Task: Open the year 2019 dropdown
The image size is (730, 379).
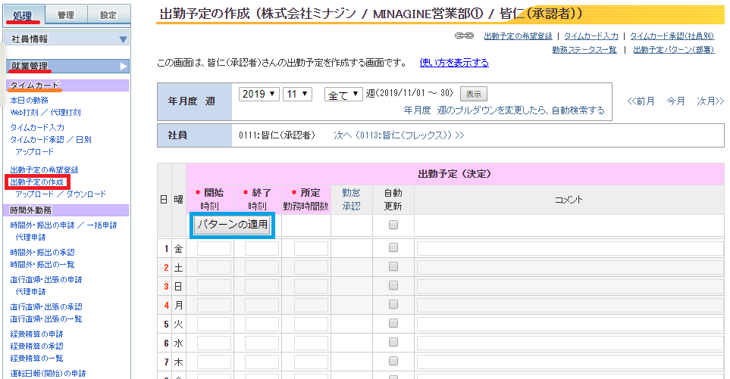Action: pyautogui.click(x=258, y=95)
